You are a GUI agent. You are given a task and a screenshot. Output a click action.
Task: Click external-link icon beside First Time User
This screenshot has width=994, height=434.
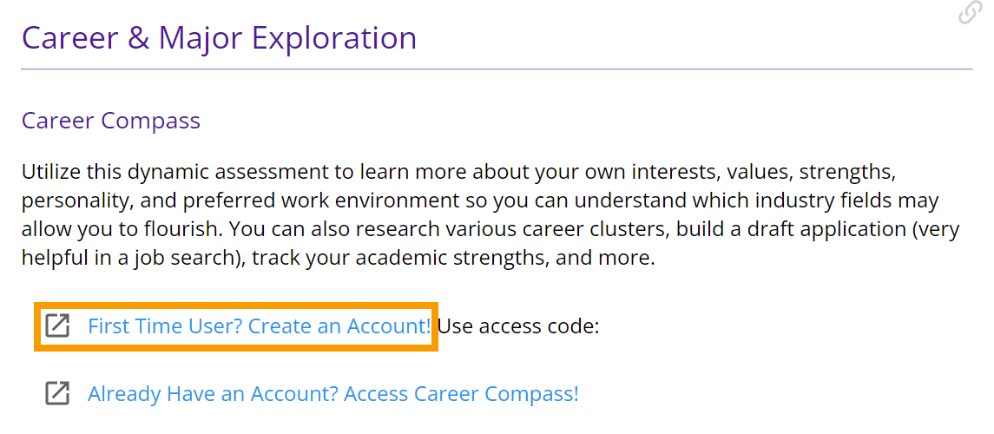(x=57, y=325)
